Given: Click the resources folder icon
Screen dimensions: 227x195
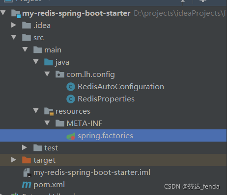Looking at the screenshot, I should pyautogui.click(x=49, y=112).
